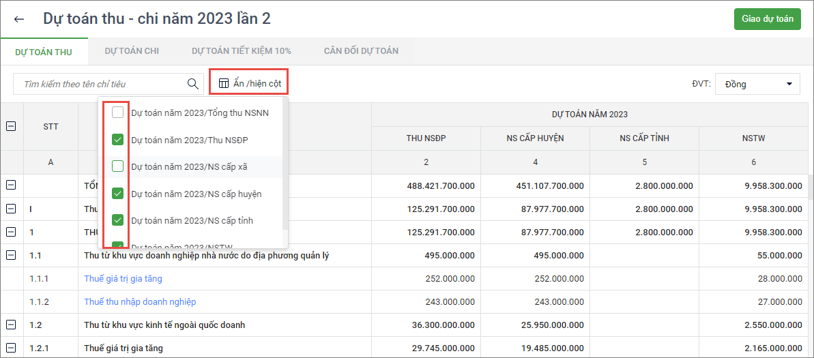Open the Ẩn/hiện cột column menu

click(x=249, y=83)
